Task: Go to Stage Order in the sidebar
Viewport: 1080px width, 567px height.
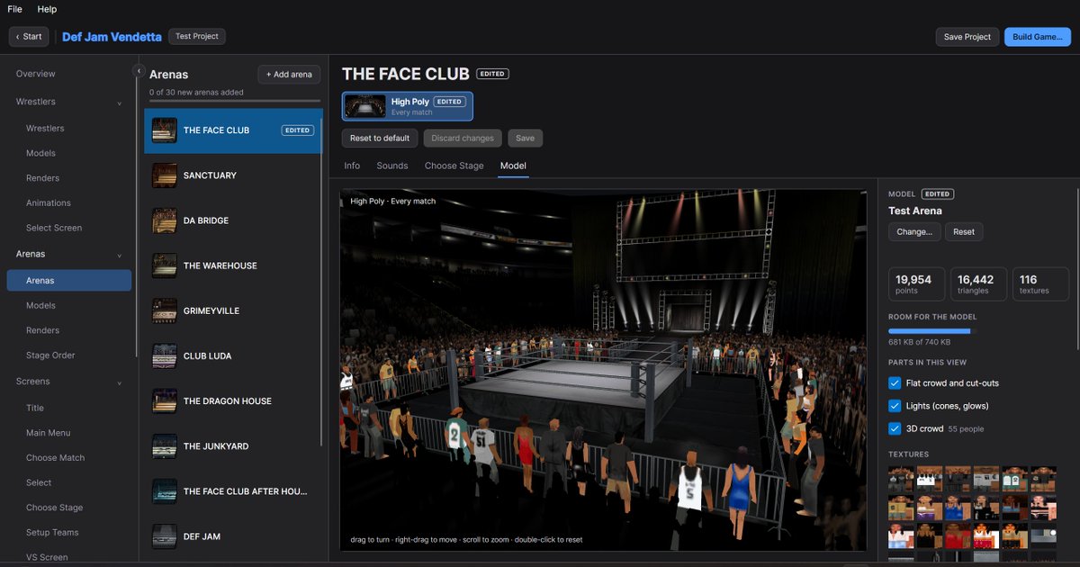Action: (x=50, y=355)
